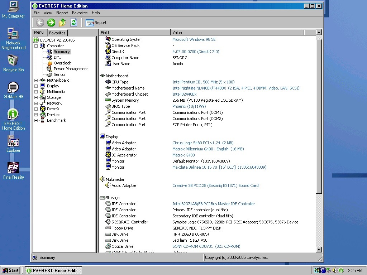The height and width of the screenshot is (275, 367).
Task: Click the Refresh toolbar icon
Action: tap(74, 23)
